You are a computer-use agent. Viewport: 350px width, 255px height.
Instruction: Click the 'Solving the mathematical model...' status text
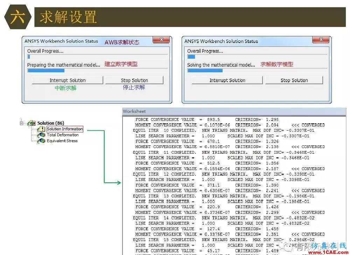pos(221,65)
